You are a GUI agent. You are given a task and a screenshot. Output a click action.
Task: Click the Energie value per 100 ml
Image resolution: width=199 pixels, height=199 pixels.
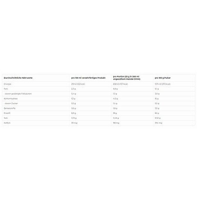[78, 84]
